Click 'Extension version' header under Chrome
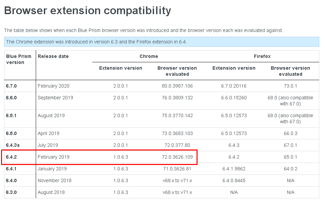This screenshot has width=325, height=201. (121, 68)
